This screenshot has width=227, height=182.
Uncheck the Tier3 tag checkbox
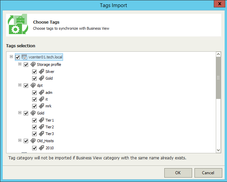35,134
